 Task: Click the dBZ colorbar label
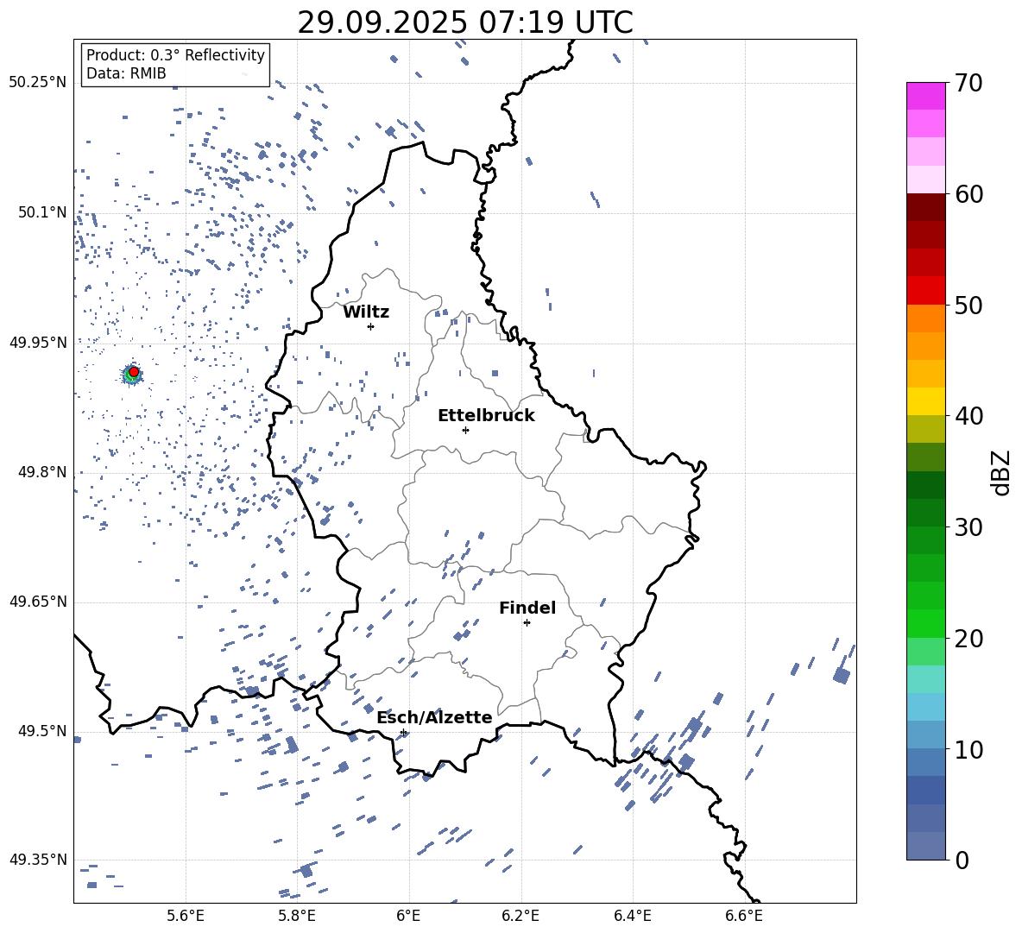1000,472
